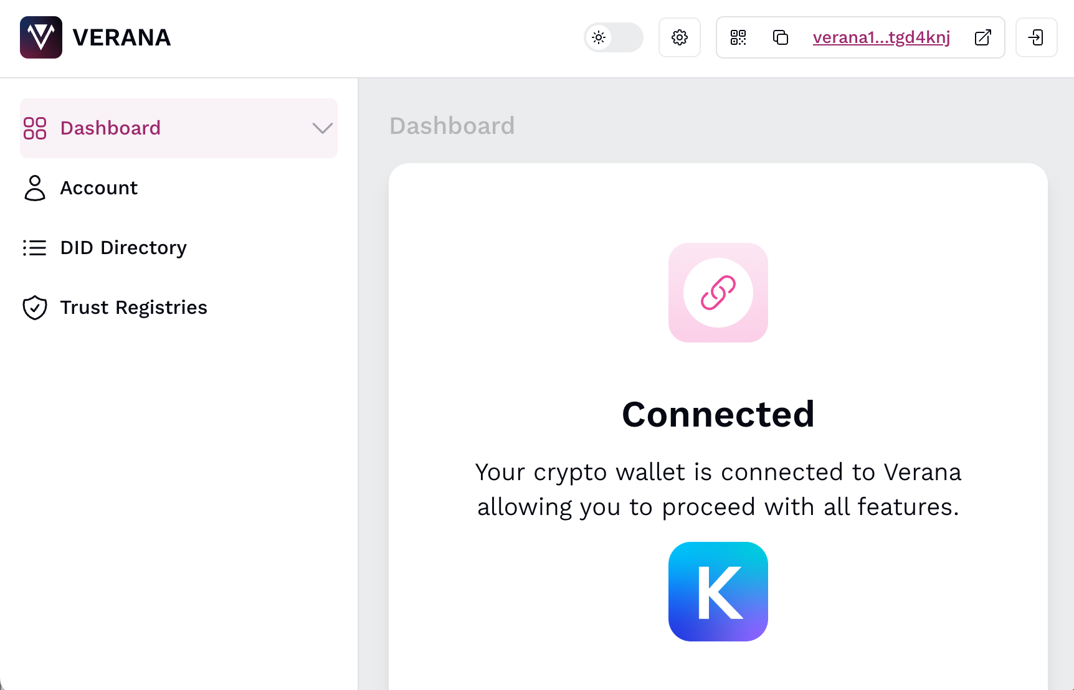The height and width of the screenshot is (690, 1074).
Task: Navigate to Trust Registries
Action: coord(133,307)
